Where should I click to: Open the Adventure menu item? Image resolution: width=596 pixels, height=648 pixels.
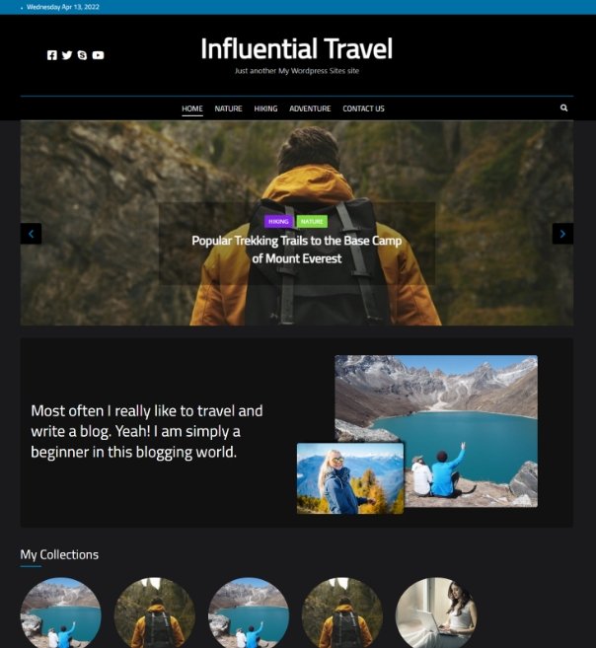pyautogui.click(x=310, y=108)
